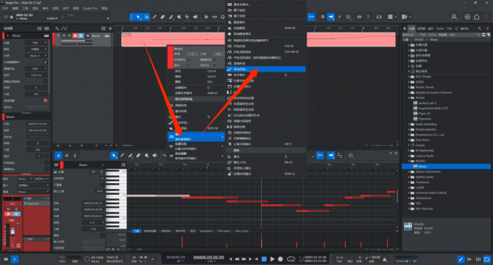This screenshot has width=493, height=265.
Task: Toggle the Edit pencil icon at bottom right
Action: (x=460, y=259)
